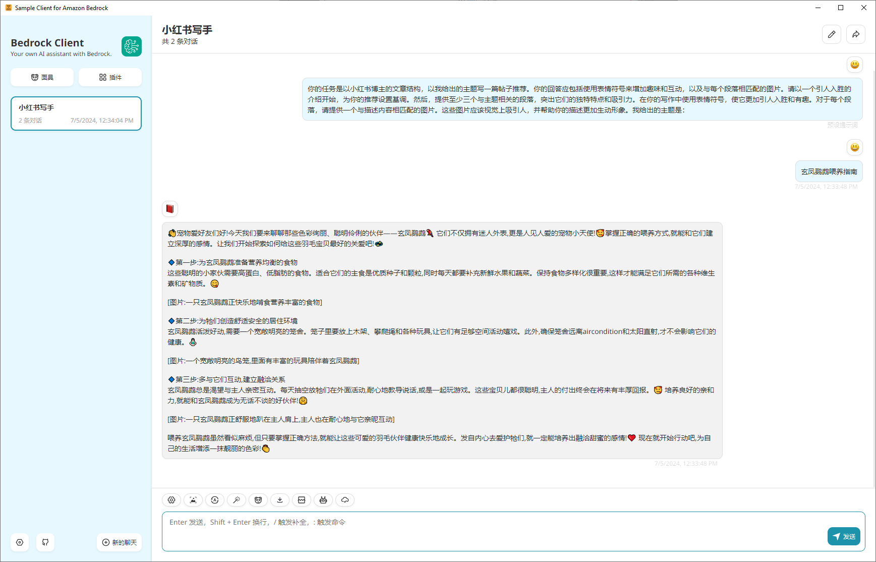Switch to the 插件 tab in sidebar
876x562 pixels.
[110, 77]
